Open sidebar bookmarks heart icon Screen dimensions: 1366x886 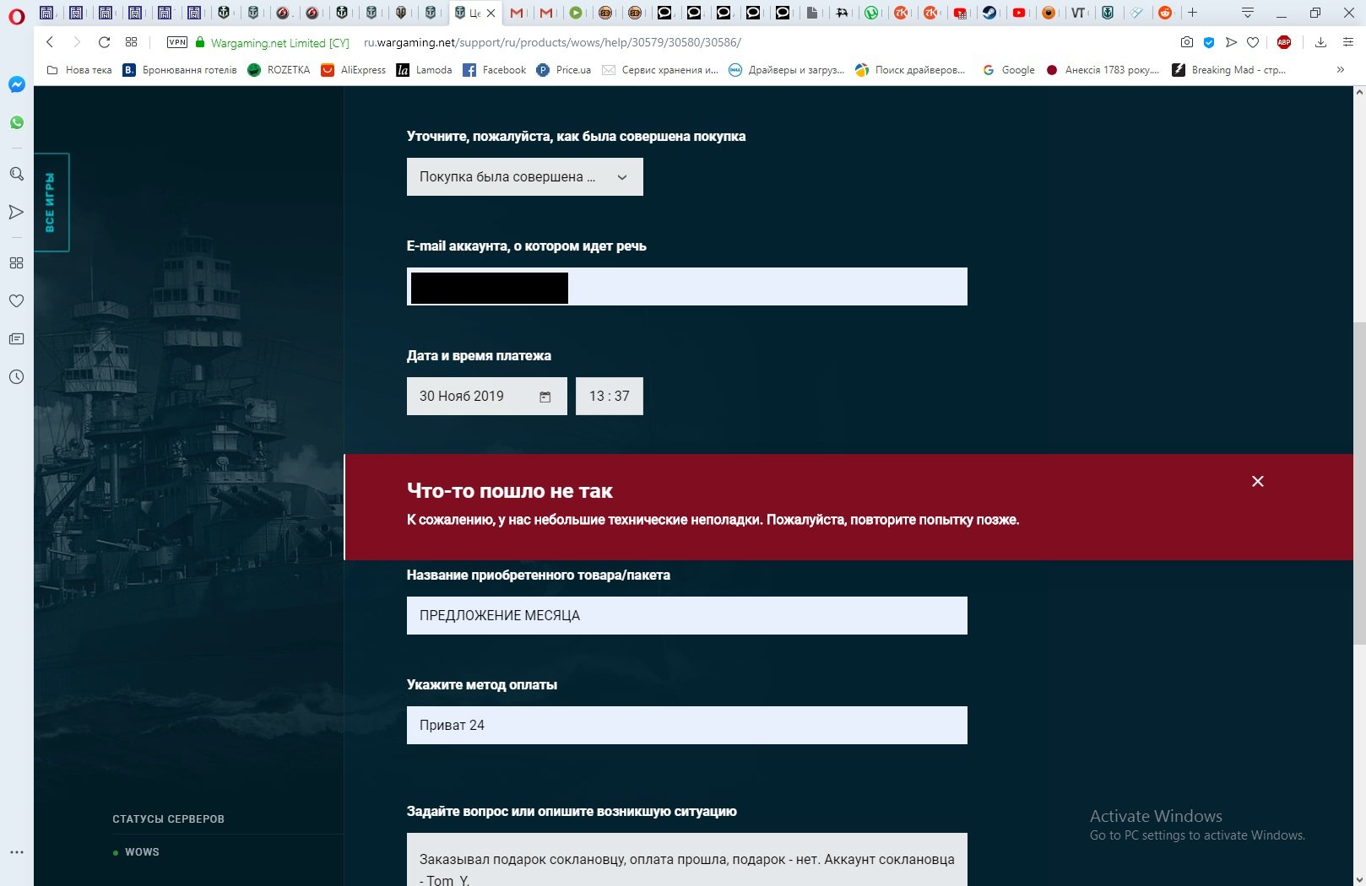[16, 300]
